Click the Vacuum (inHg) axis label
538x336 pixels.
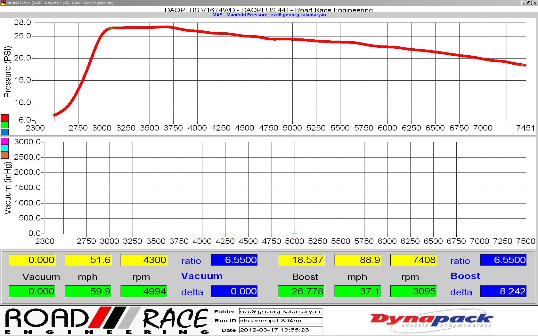click(7, 188)
